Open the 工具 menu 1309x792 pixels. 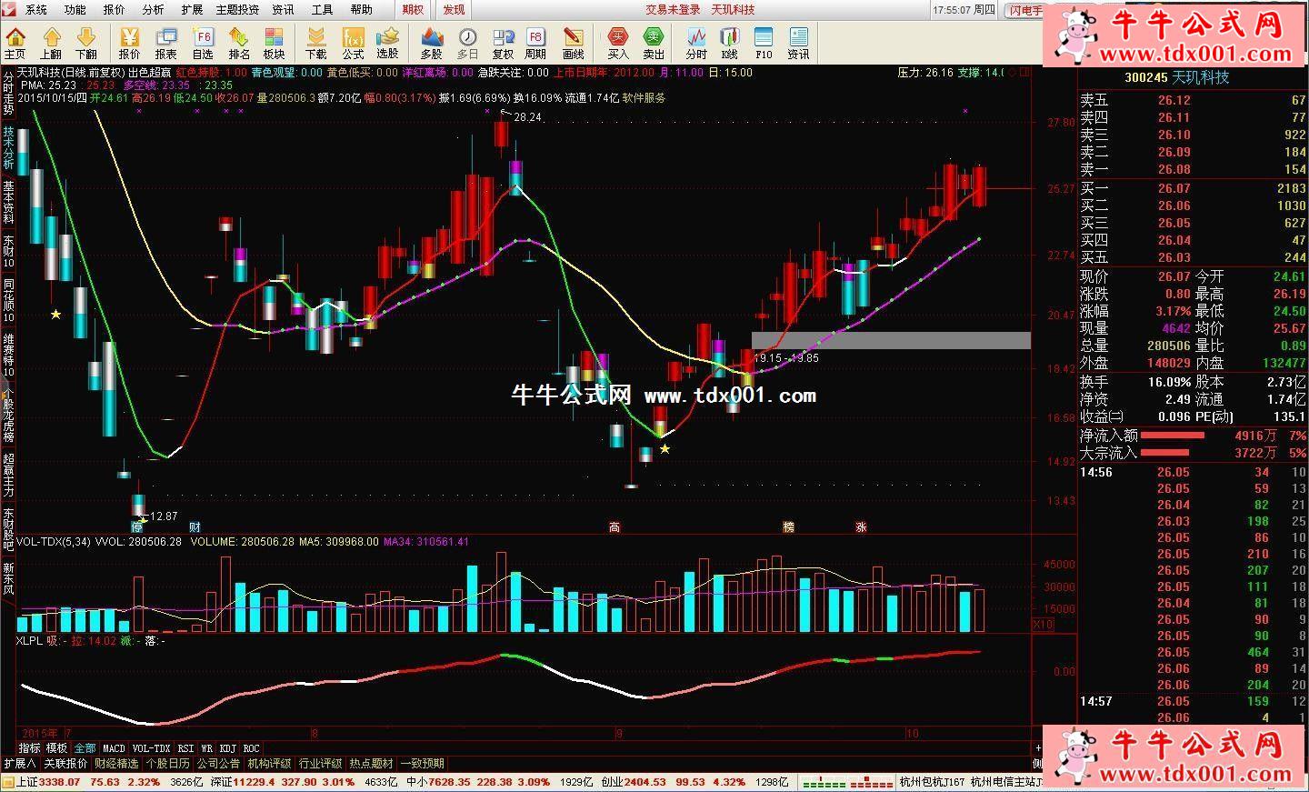pos(322,9)
